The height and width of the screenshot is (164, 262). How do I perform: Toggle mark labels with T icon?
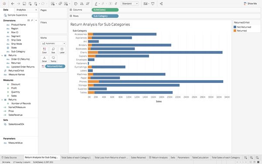click(110, 3)
